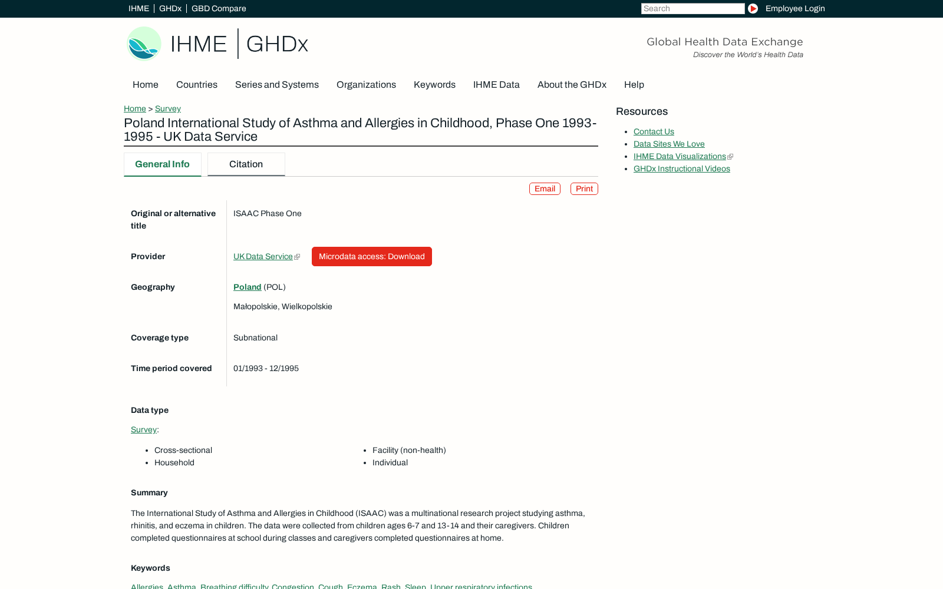Open GBD Compare in top bar
This screenshot has height=589, width=943.
coord(219,8)
